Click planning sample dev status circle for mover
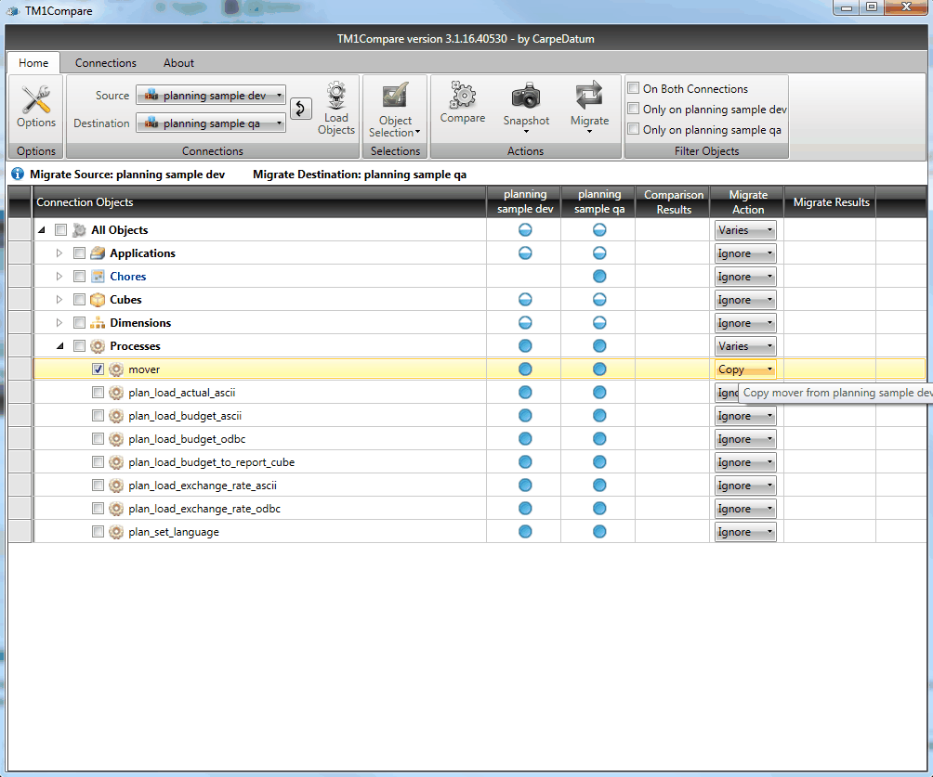The image size is (933, 777). tap(525, 369)
